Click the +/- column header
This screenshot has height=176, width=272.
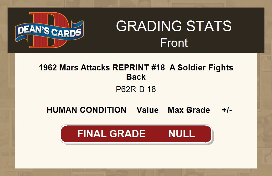click(x=227, y=110)
